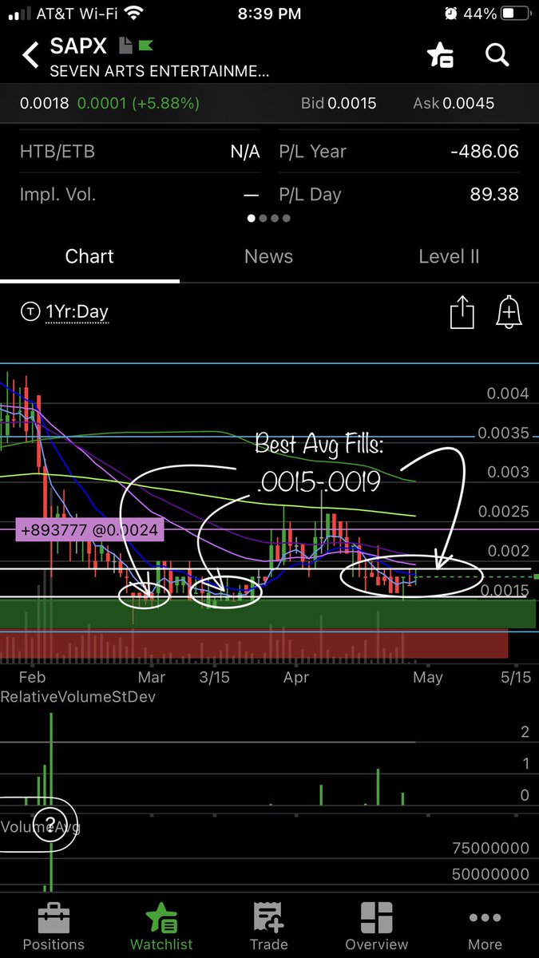Open the Watchlist tab in bottom bar
The width and height of the screenshot is (539, 958).
click(161, 926)
